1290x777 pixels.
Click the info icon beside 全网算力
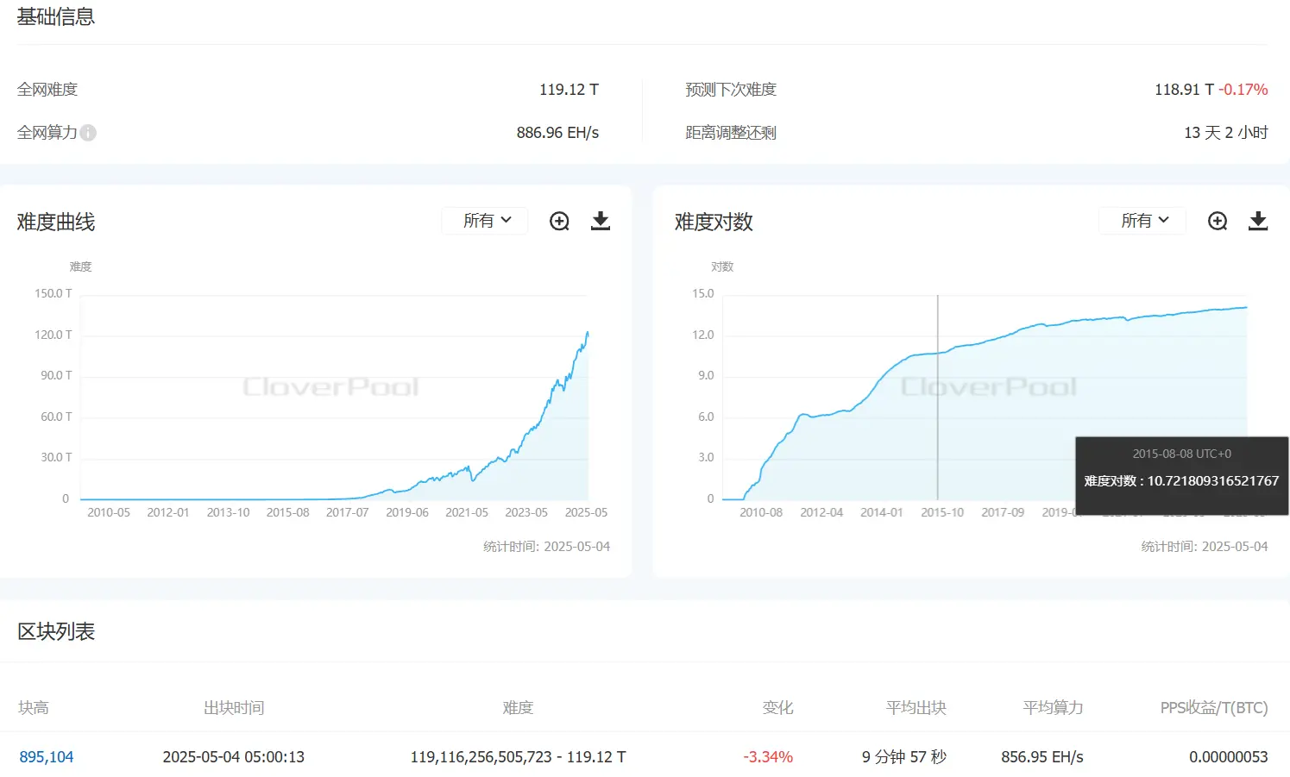pyautogui.click(x=89, y=132)
